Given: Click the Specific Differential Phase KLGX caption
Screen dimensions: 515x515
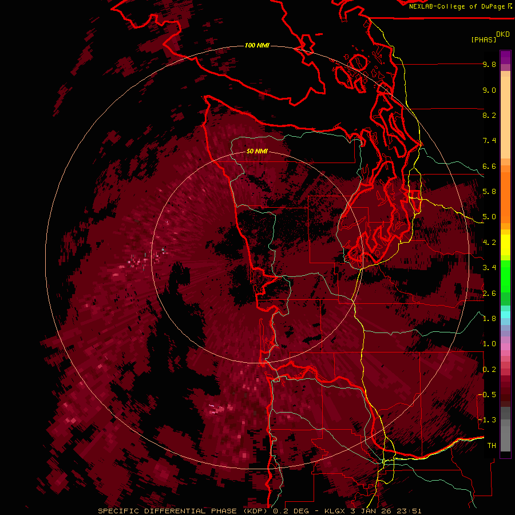Looking at the screenshot, I should point(259,511).
